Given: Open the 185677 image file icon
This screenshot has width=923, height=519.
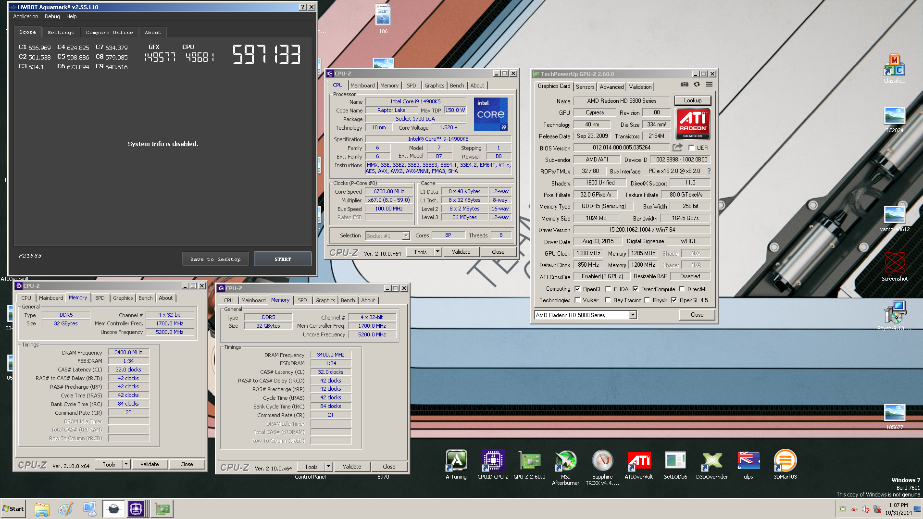Looking at the screenshot, I should (894, 417).
